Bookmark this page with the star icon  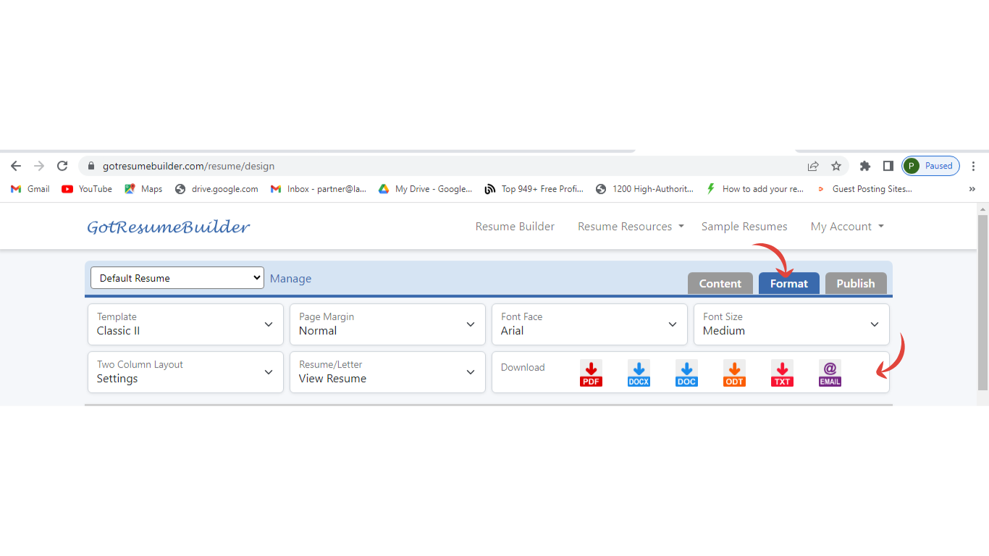pos(836,166)
